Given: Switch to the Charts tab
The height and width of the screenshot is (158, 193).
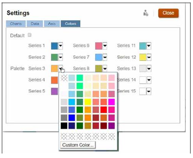Looking at the screenshot, I should click(x=16, y=24).
